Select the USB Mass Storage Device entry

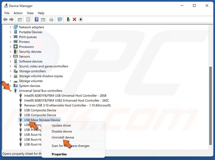coord(42,120)
